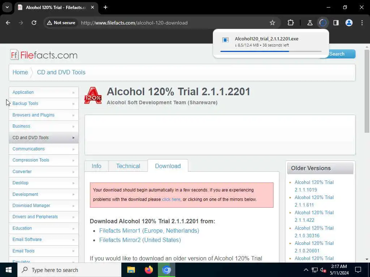This screenshot has width=370, height=277.
Task: Open the network status tray icon
Action: [x=315, y=270]
